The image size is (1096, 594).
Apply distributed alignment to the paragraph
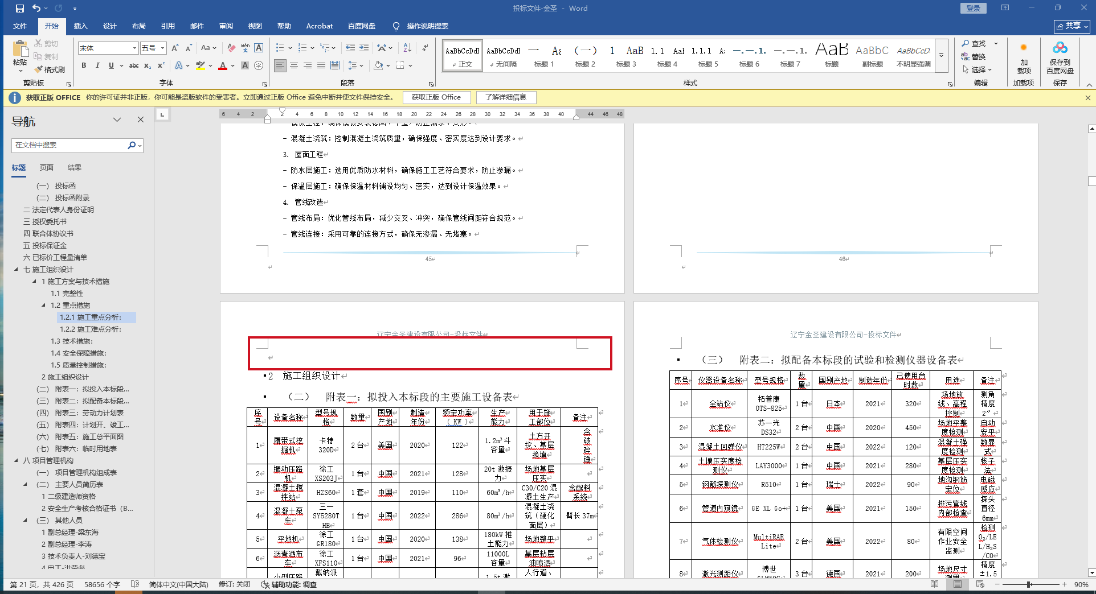click(x=335, y=65)
